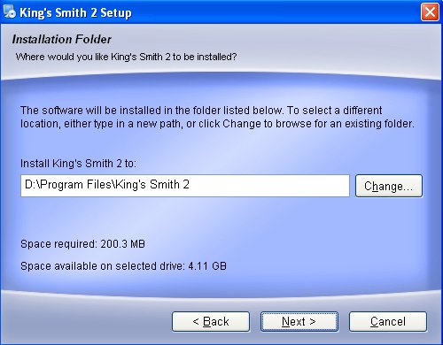Click the installation path input field
This screenshot has width=443, height=345.
click(x=185, y=186)
